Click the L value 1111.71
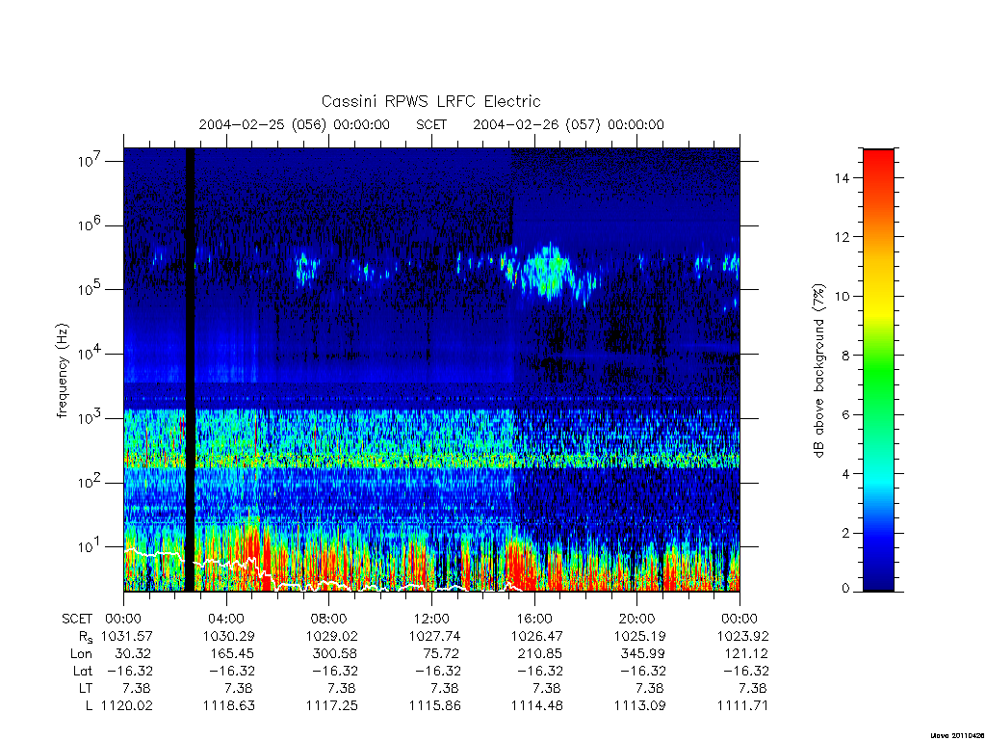This screenshot has width=986, height=740. coord(743,706)
